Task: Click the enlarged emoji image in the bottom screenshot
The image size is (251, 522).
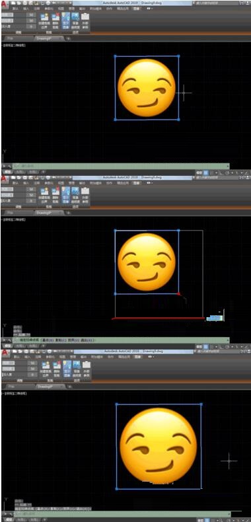Action: pos(159,446)
